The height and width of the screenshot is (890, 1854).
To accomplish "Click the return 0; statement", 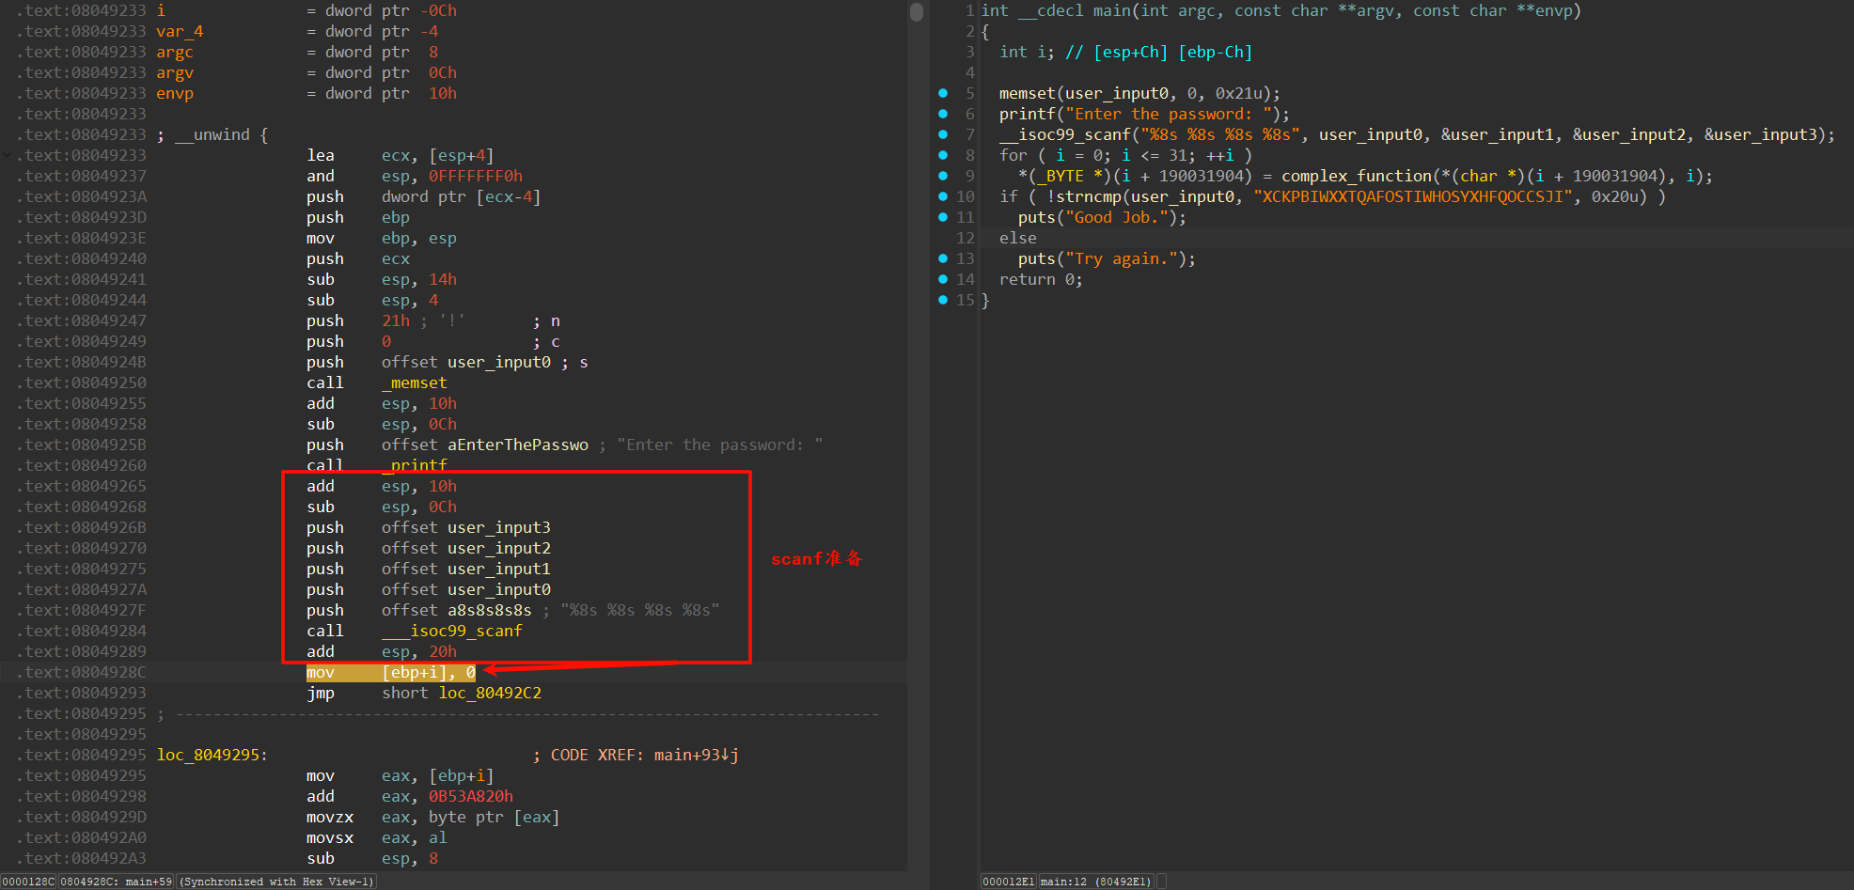I will (1041, 279).
